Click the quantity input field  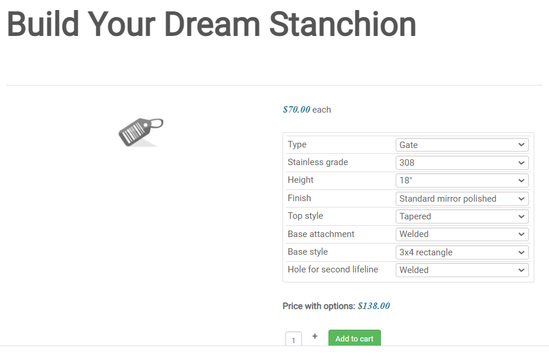[x=294, y=340]
